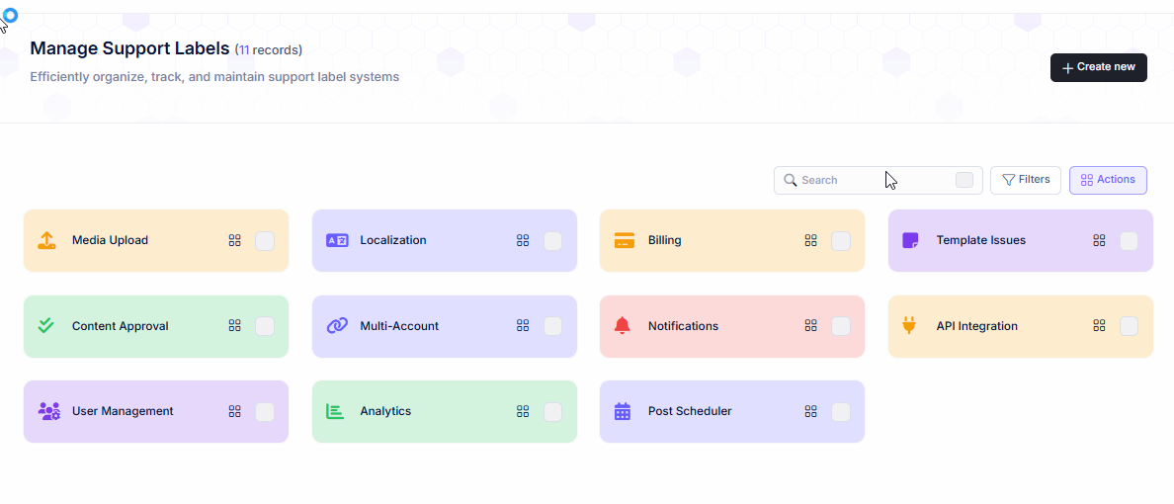
Task: Select the Analytics label checkbox
Action: (553, 411)
